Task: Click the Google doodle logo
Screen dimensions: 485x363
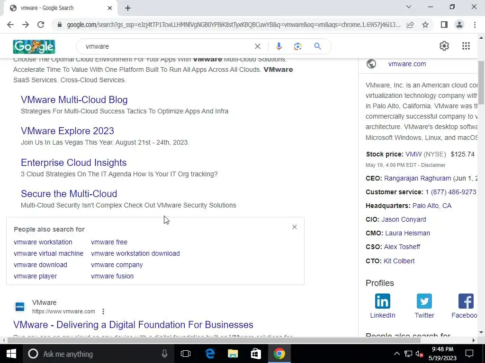Action: (x=34, y=47)
